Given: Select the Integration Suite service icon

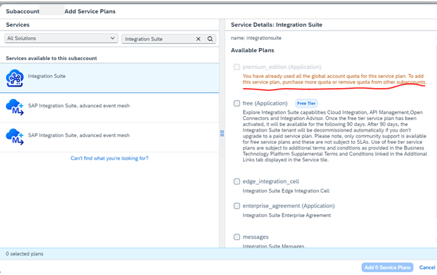Looking at the screenshot, I should click(15, 78).
